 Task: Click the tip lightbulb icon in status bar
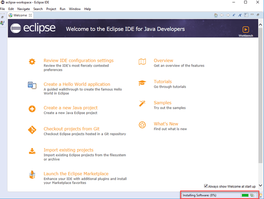(x=261, y=195)
